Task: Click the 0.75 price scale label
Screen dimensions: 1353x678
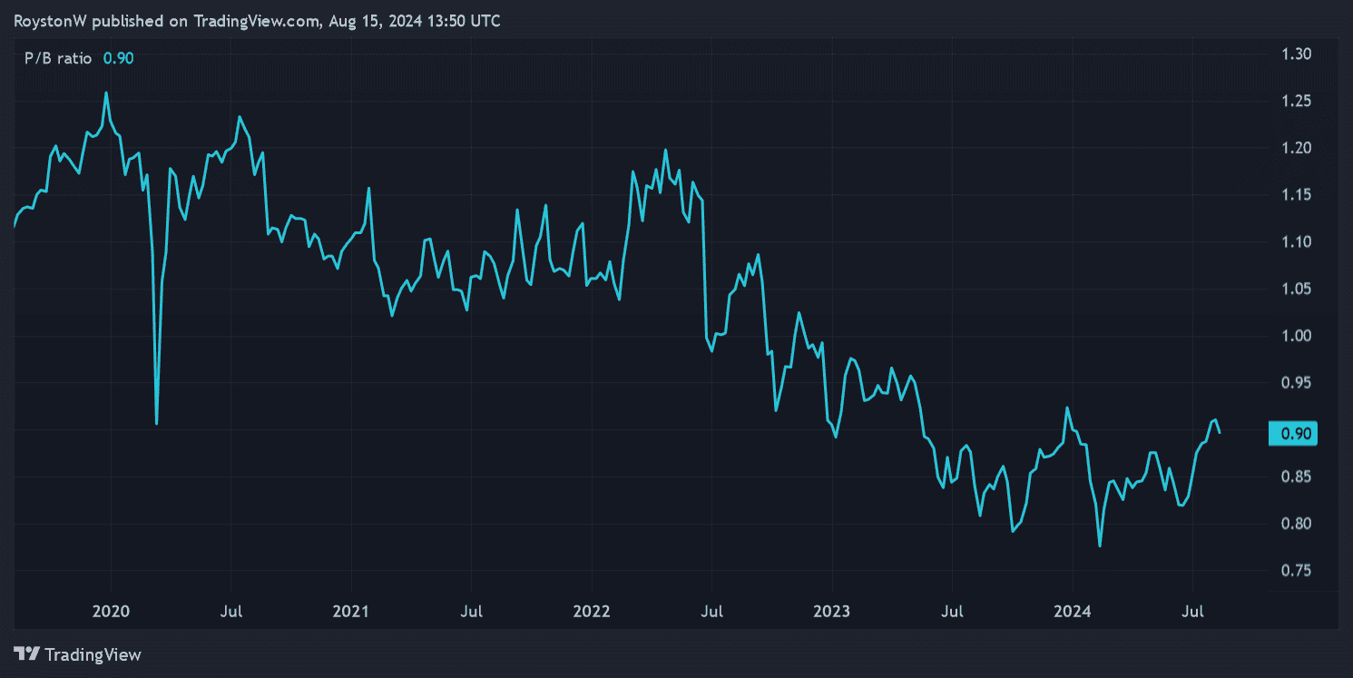Action: tap(1297, 571)
